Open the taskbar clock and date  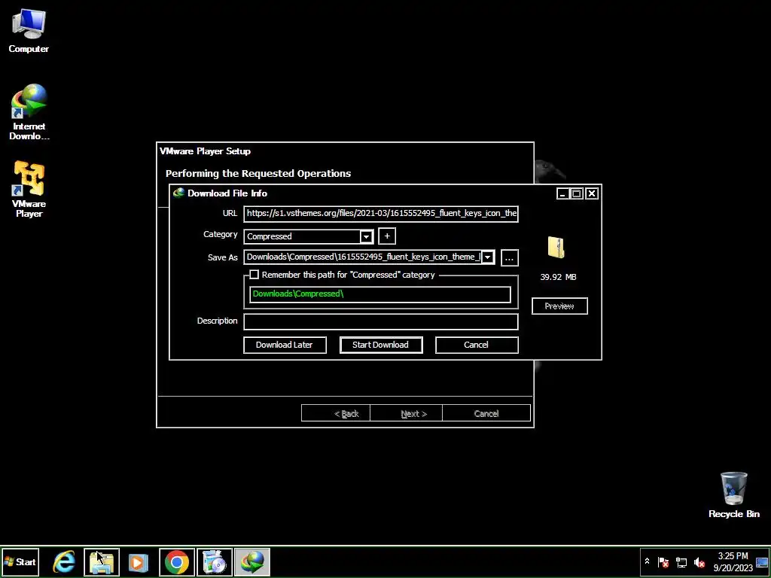733,561
